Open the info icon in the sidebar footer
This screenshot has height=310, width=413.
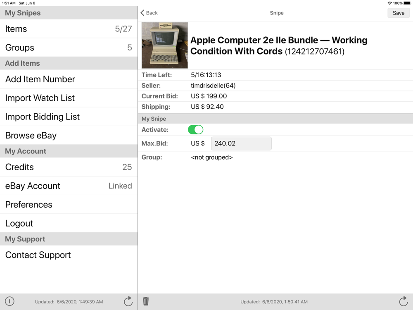(10, 301)
